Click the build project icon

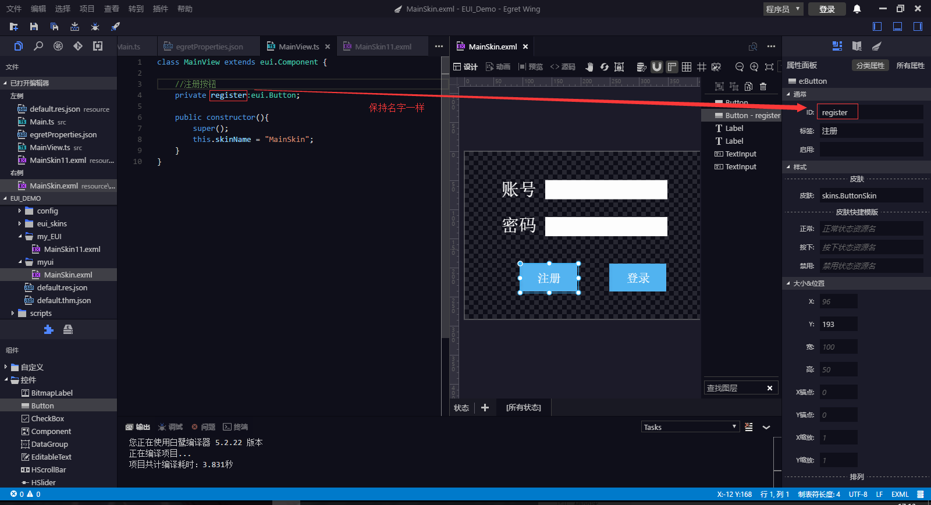pyautogui.click(x=74, y=27)
